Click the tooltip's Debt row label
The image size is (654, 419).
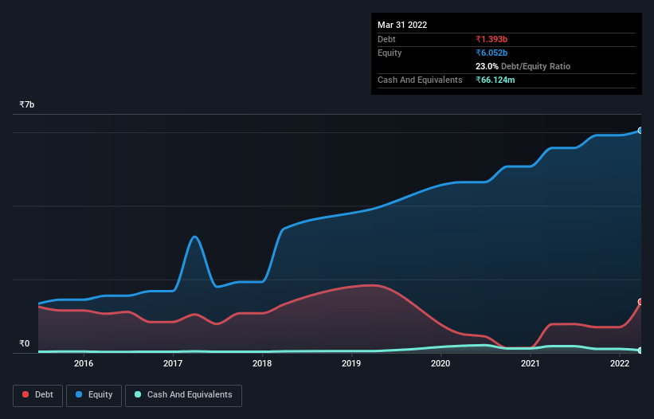(386, 39)
